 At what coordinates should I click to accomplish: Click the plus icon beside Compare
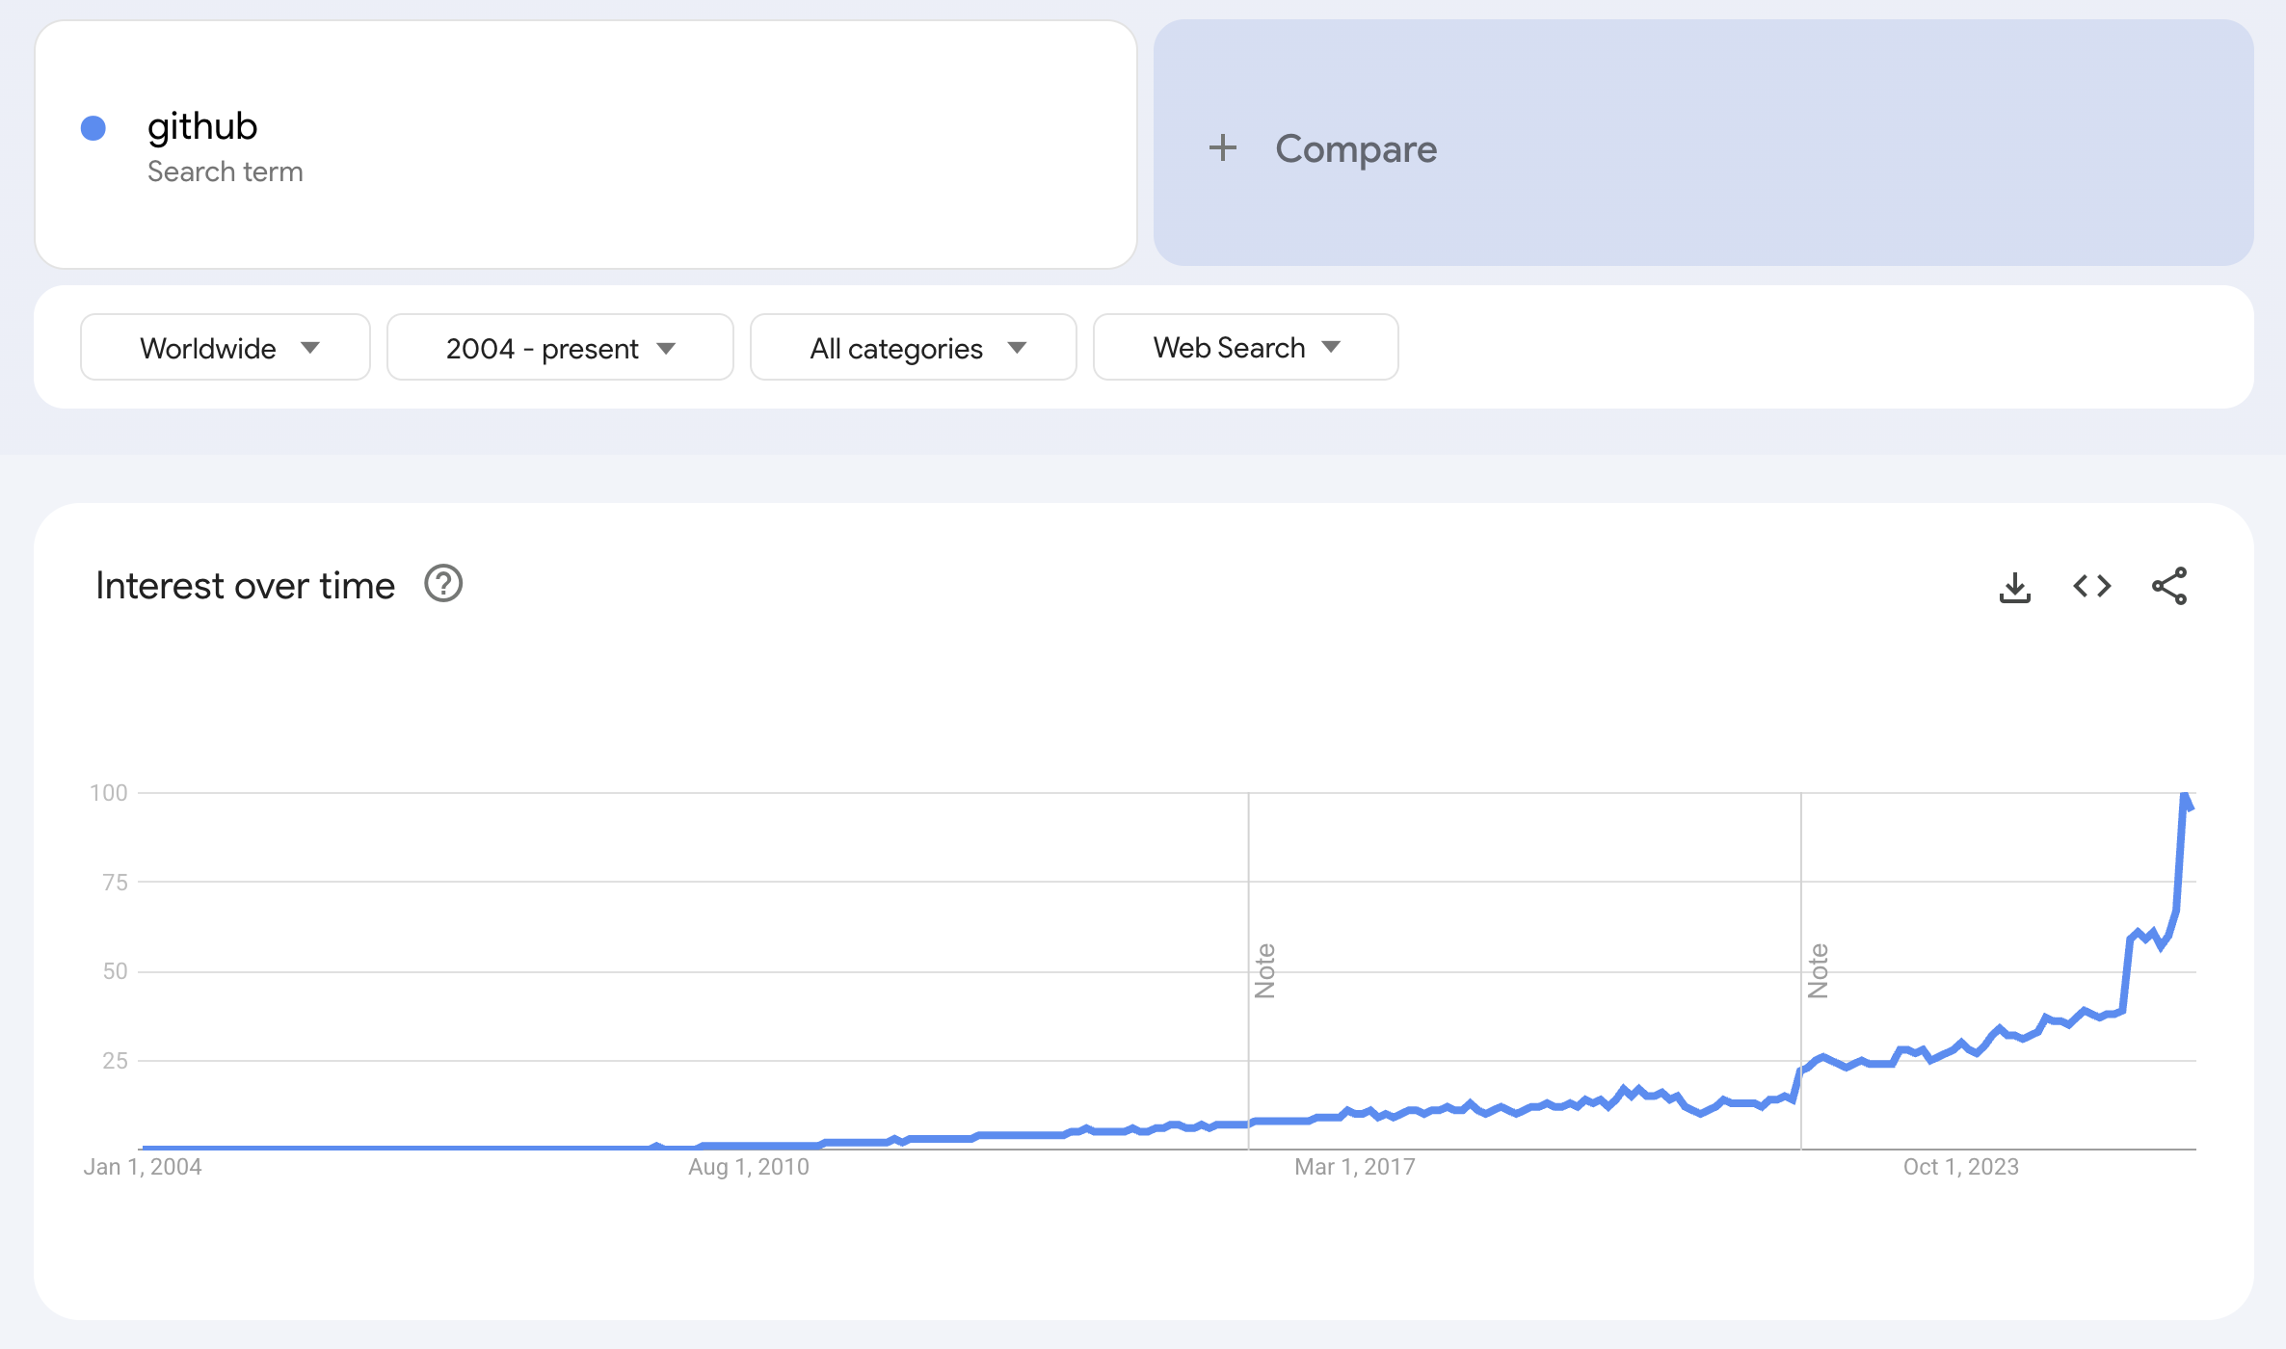[1223, 147]
